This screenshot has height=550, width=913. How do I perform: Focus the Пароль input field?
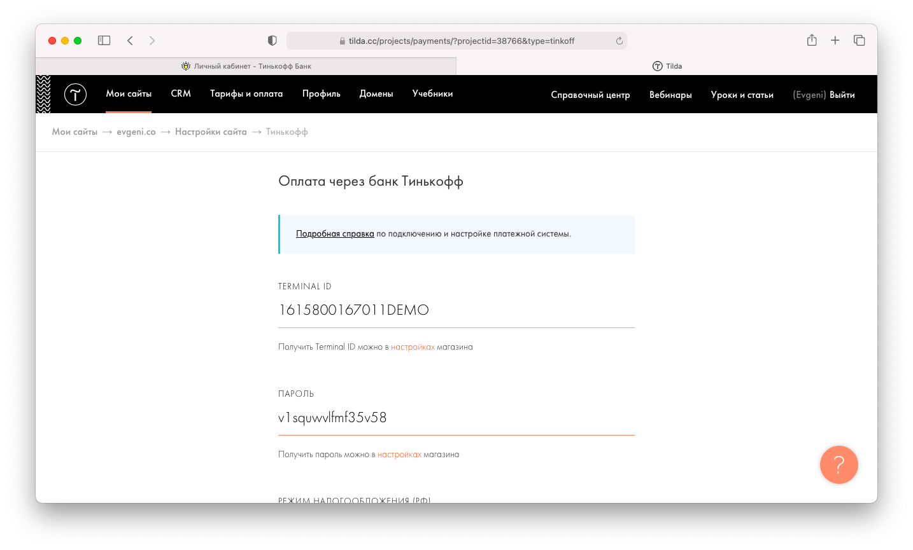[x=456, y=418]
